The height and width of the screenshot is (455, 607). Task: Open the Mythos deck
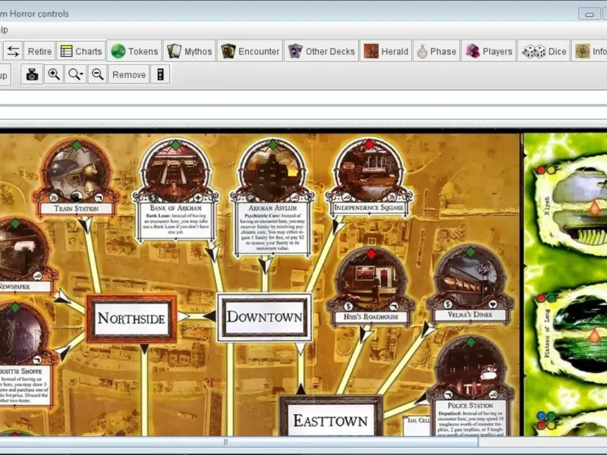click(189, 51)
